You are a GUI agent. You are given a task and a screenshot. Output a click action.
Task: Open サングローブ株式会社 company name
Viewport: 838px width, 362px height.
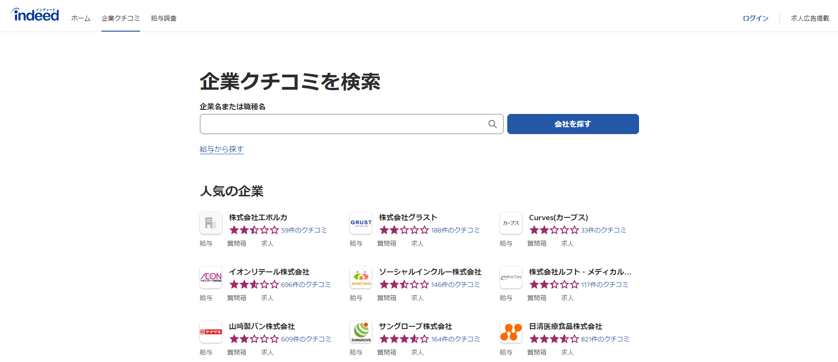point(415,326)
